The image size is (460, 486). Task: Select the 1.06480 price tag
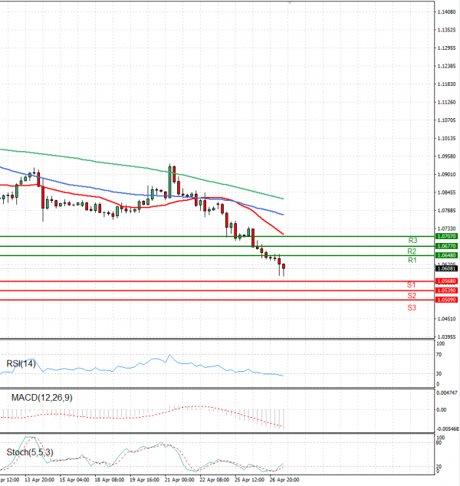pyautogui.click(x=446, y=255)
